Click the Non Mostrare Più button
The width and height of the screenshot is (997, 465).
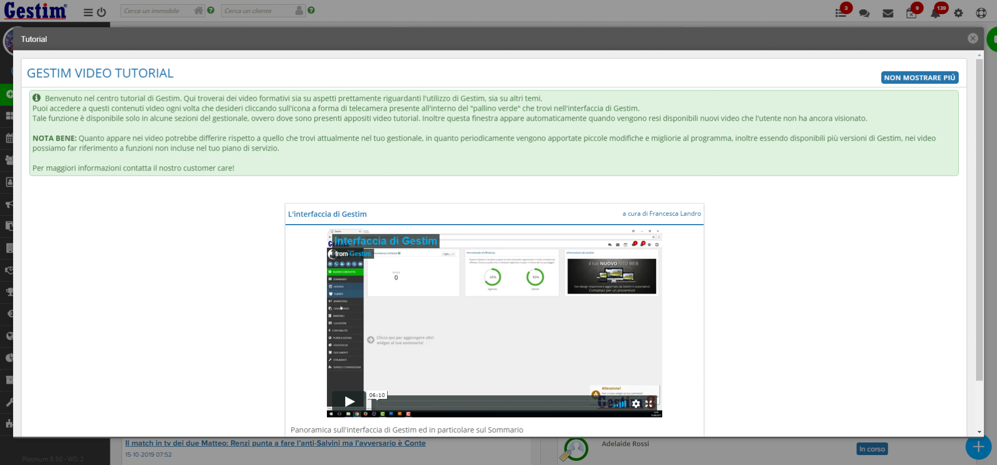(919, 78)
